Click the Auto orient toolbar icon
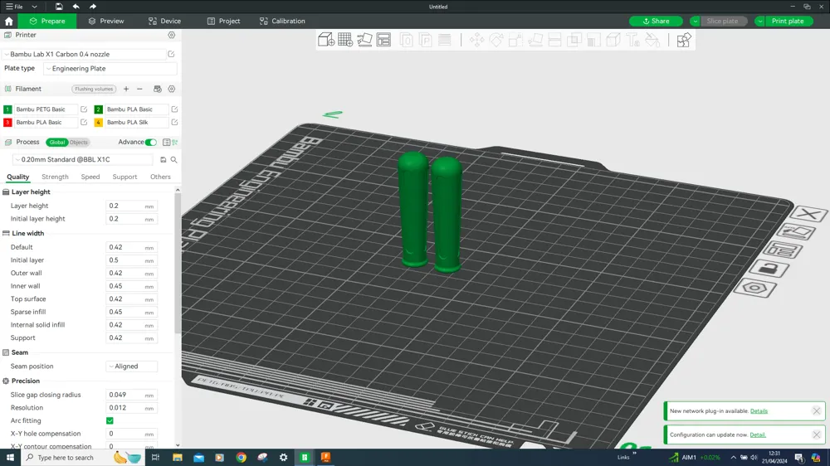 click(x=364, y=40)
